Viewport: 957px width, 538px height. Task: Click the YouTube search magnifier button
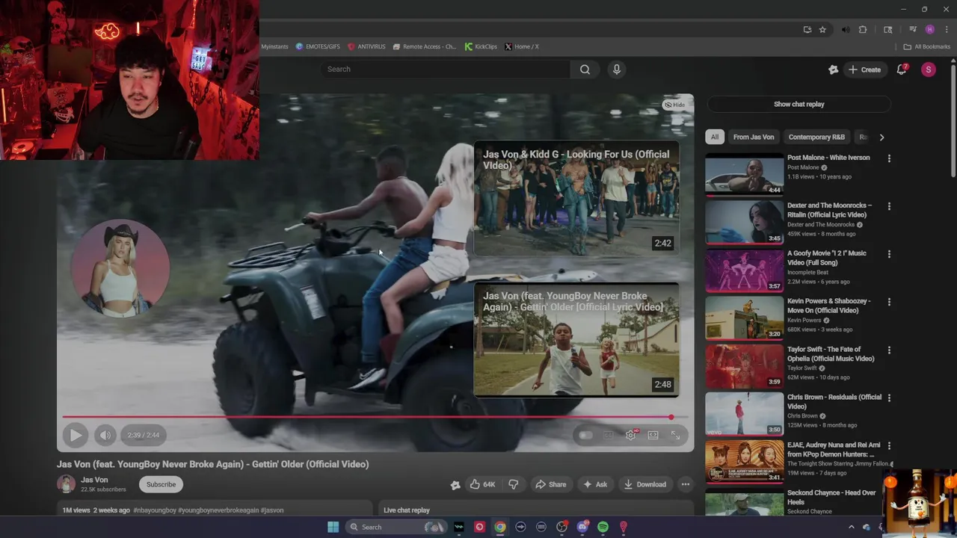tap(585, 69)
